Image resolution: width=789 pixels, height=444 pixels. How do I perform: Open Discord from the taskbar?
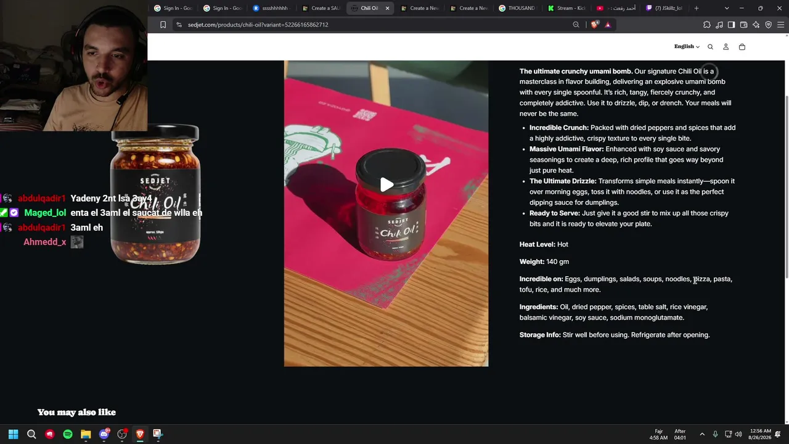pyautogui.click(x=104, y=434)
